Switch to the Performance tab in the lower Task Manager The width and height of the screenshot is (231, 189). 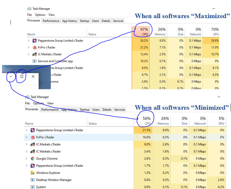pos(50,110)
